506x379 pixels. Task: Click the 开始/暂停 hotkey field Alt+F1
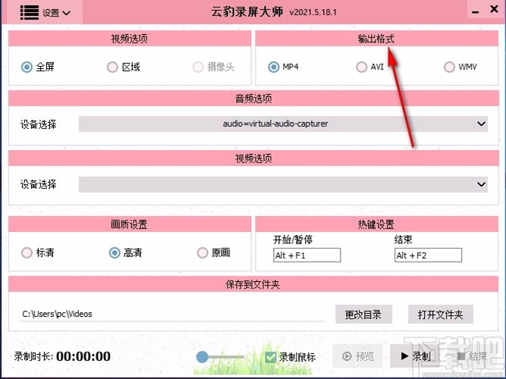click(x=307, y=255)
